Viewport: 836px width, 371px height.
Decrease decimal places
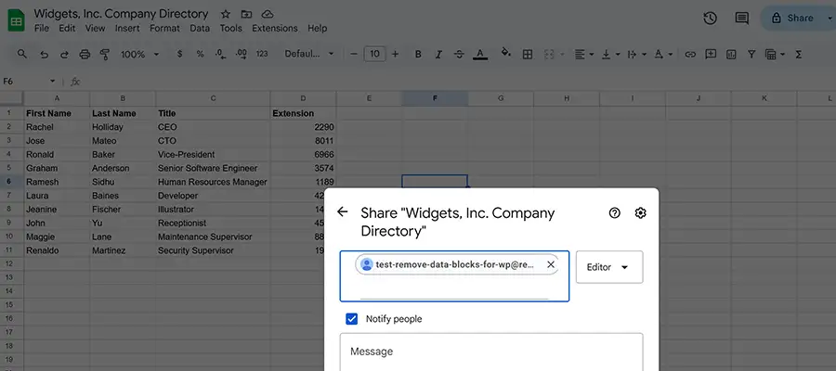point(220,54)
